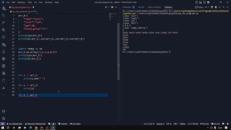Open the Testing flask view
This screenshot has width=231, height=130.
pos(4,52)
